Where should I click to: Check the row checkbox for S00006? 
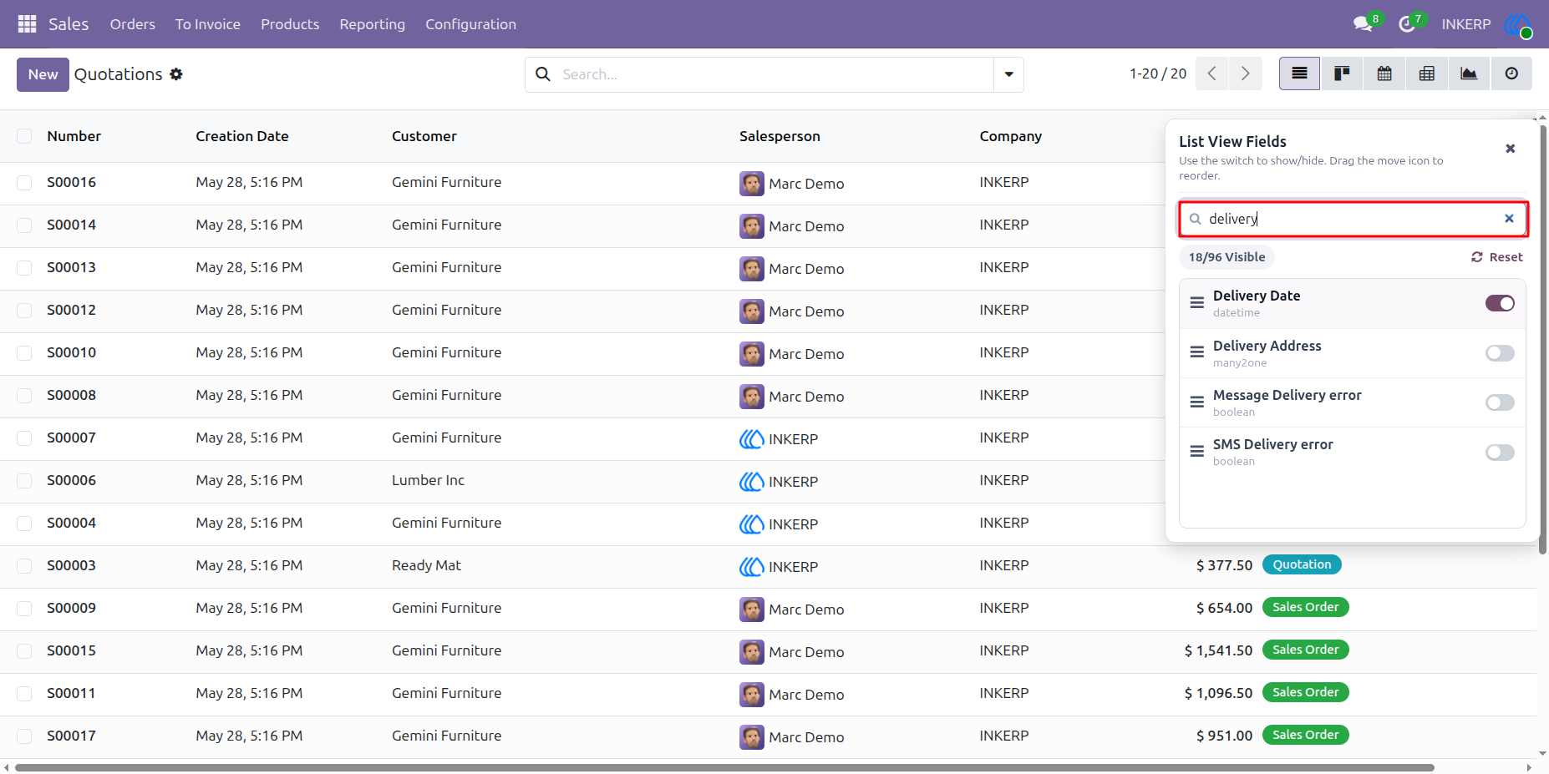pos(24,480)
